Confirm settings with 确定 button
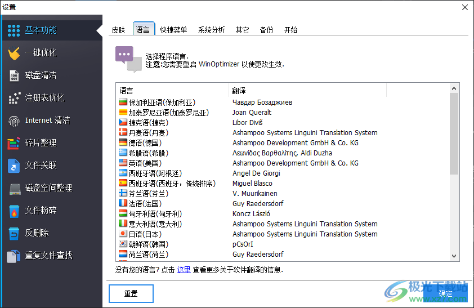This screenshot has height=308, width=474. point(446,293)
